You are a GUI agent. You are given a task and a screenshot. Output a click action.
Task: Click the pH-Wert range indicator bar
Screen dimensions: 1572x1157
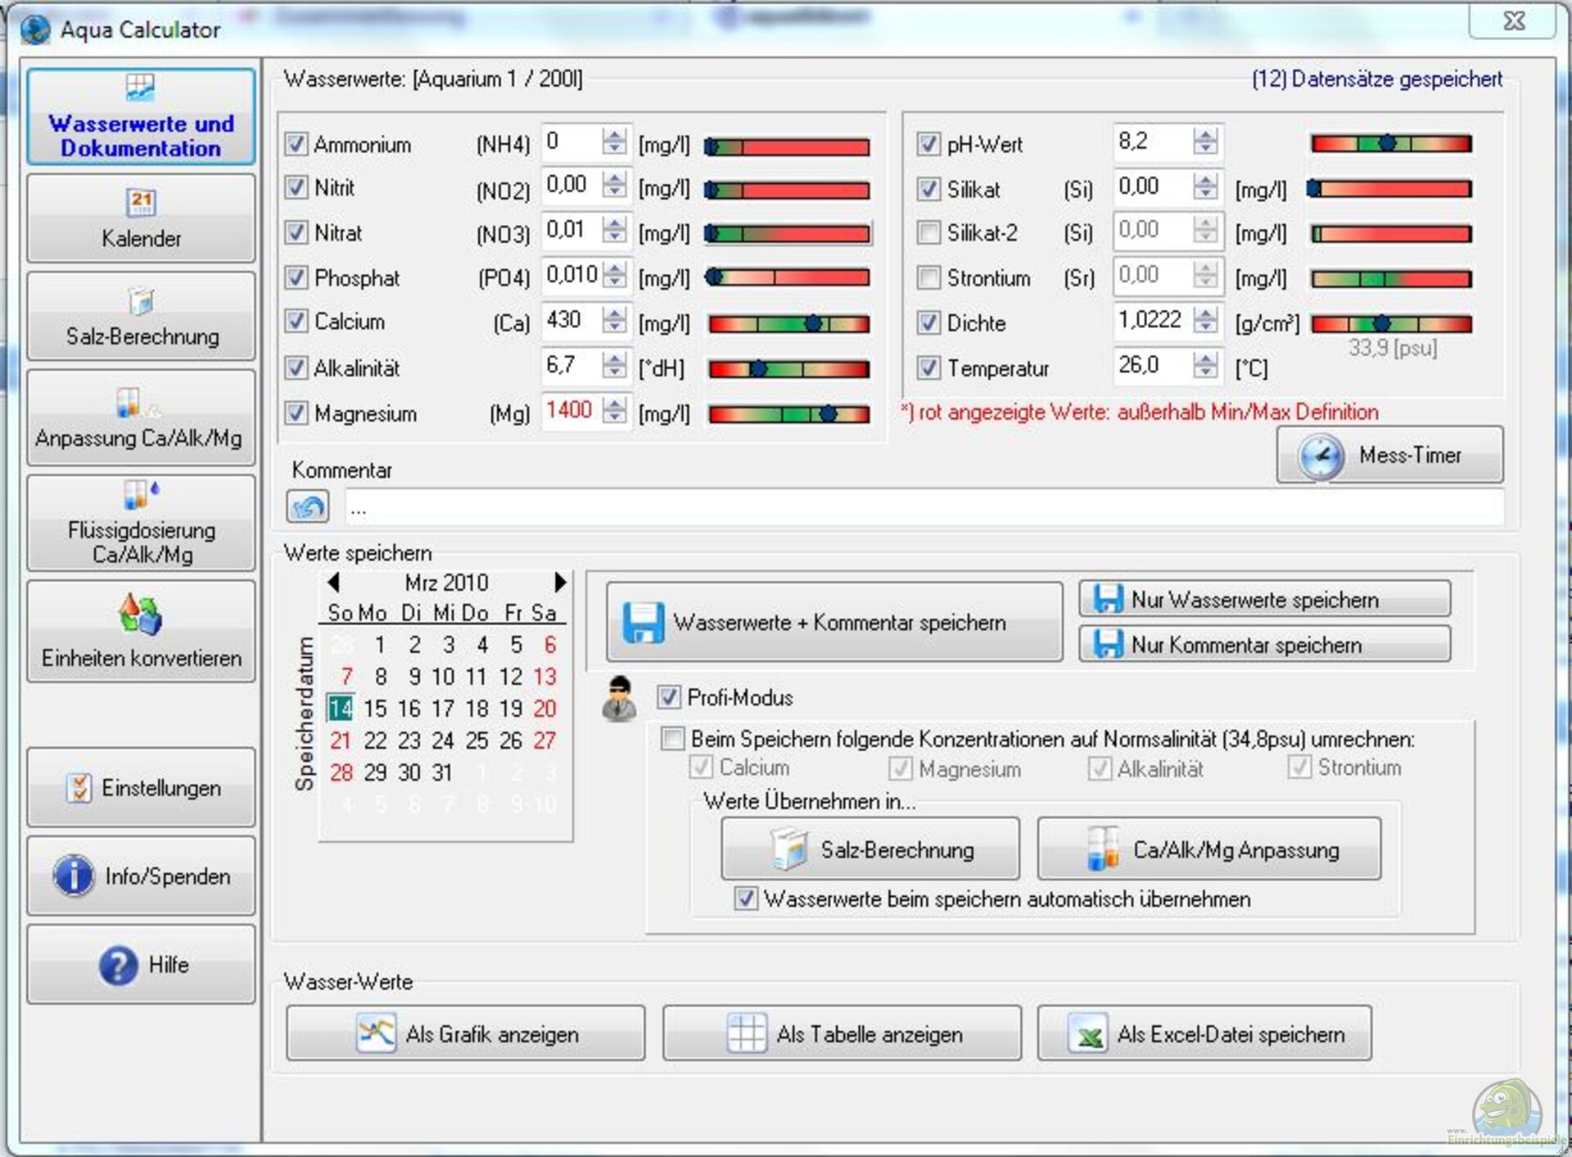pyautogui.click(x=1390, y=144)
